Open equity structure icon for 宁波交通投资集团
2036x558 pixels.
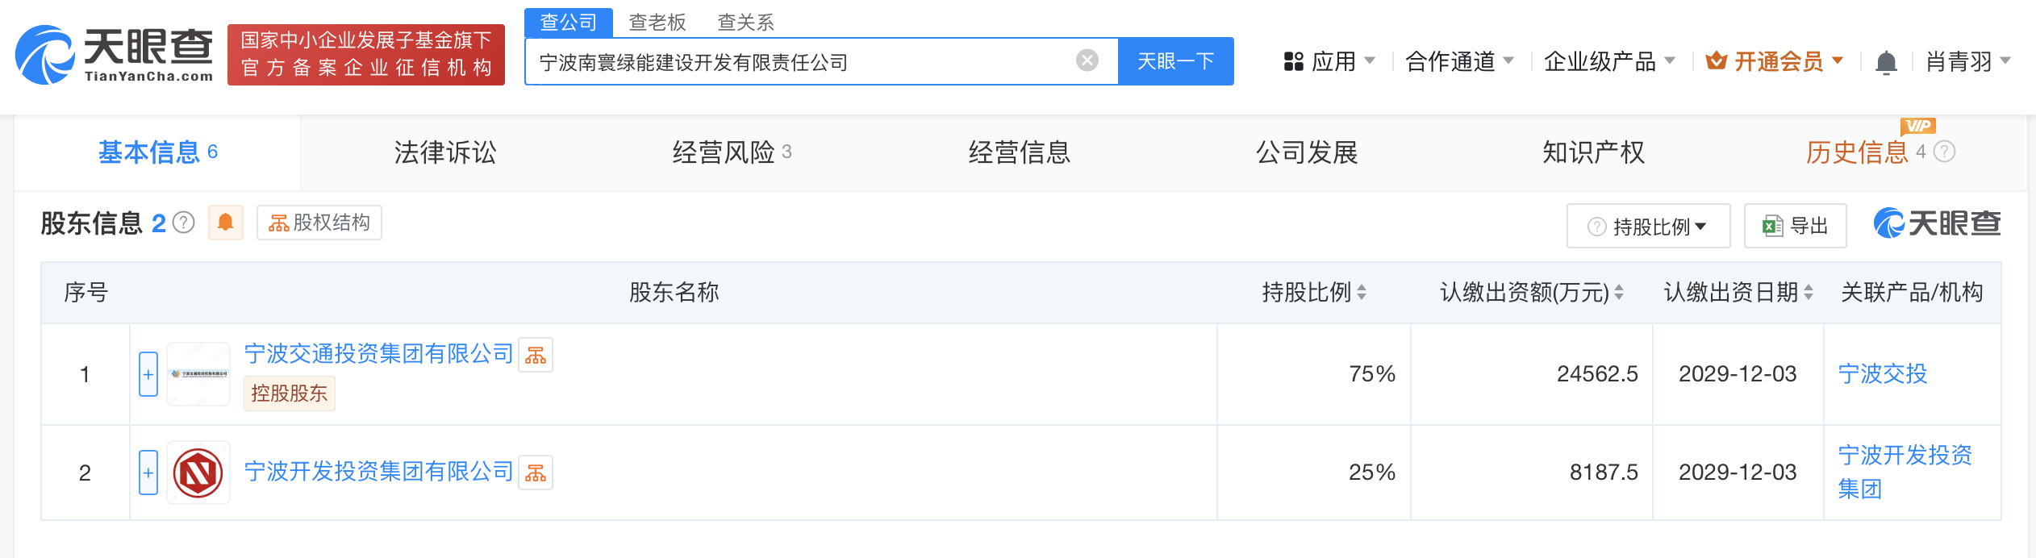click(x=536, y=355)
